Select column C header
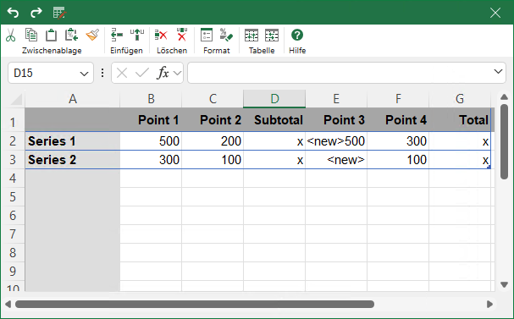Image resolution: width=514 pixels, height=319 pixels. (x=213, y=99)
